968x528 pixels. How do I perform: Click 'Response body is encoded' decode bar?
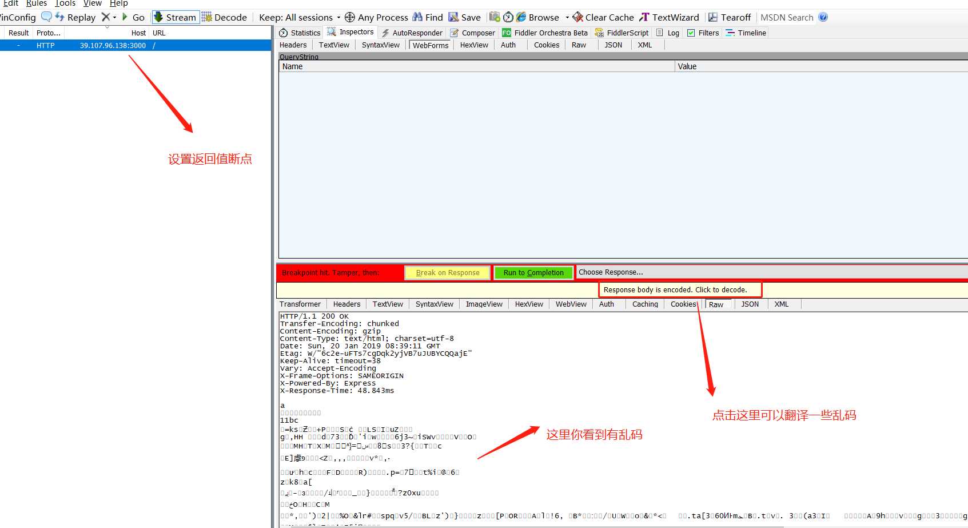pyautogui.click(x=675, y=290)
